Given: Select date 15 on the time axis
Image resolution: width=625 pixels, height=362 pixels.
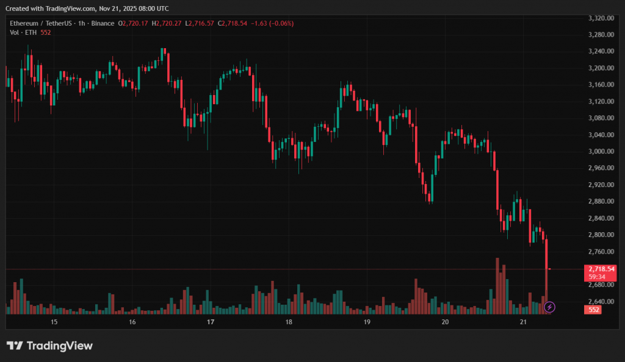Looking at the screenshot, I should [x=54, y=321].
